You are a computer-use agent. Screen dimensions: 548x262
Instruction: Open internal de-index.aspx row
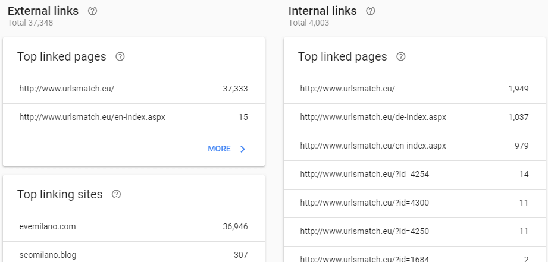point(415,118)
